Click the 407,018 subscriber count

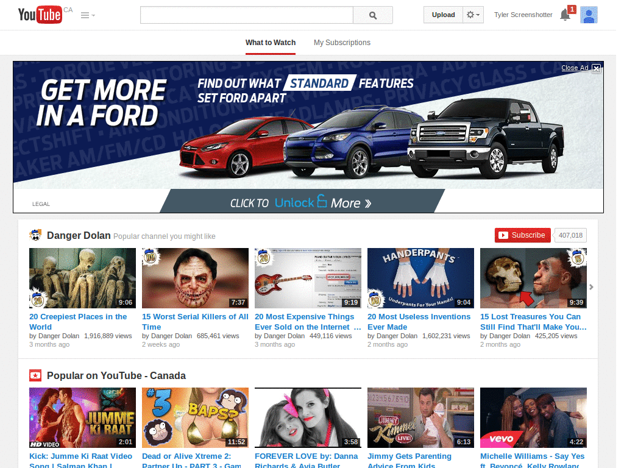[570, 235]
